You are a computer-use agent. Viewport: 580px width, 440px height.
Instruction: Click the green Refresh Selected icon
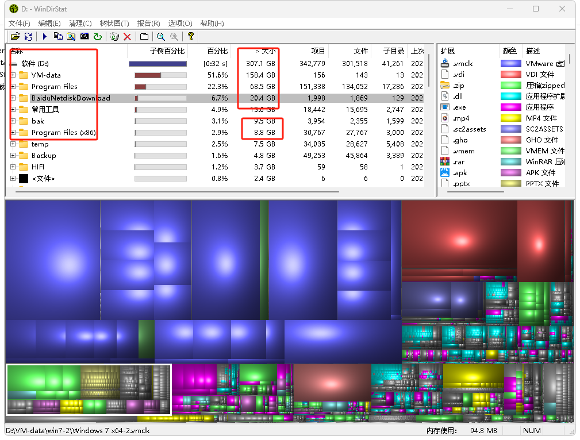pyautogui.click(x=98, y=36)
